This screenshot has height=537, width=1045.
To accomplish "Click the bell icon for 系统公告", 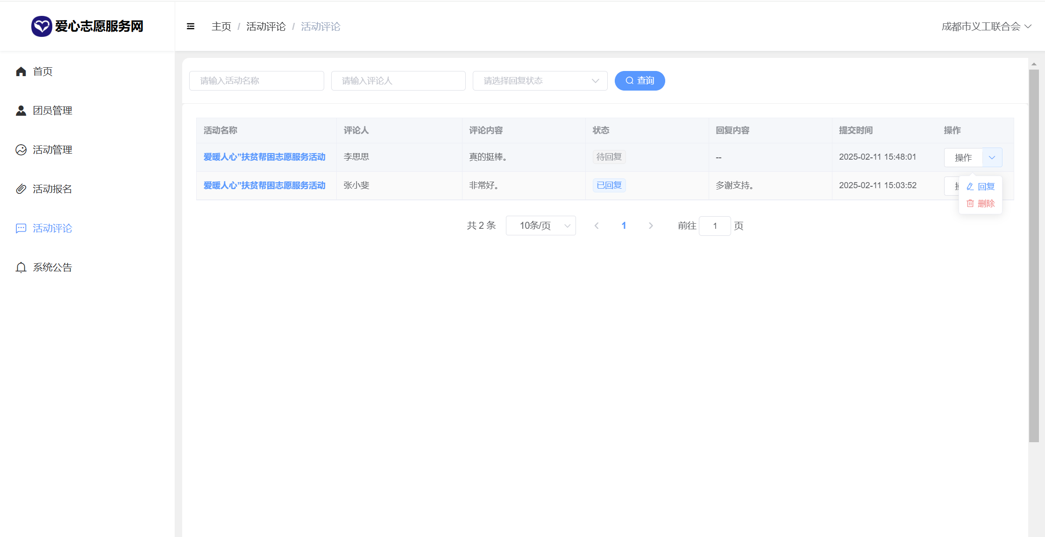I will click(x=21, y=268).
